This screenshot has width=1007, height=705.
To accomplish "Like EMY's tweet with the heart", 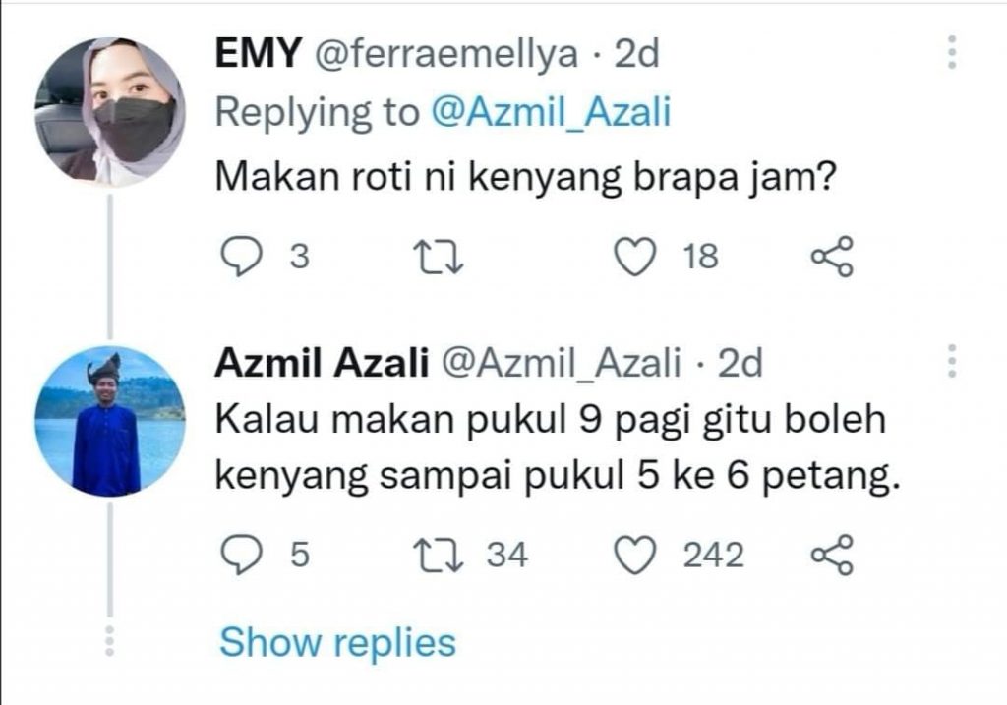I will click(x=634, y=258).
